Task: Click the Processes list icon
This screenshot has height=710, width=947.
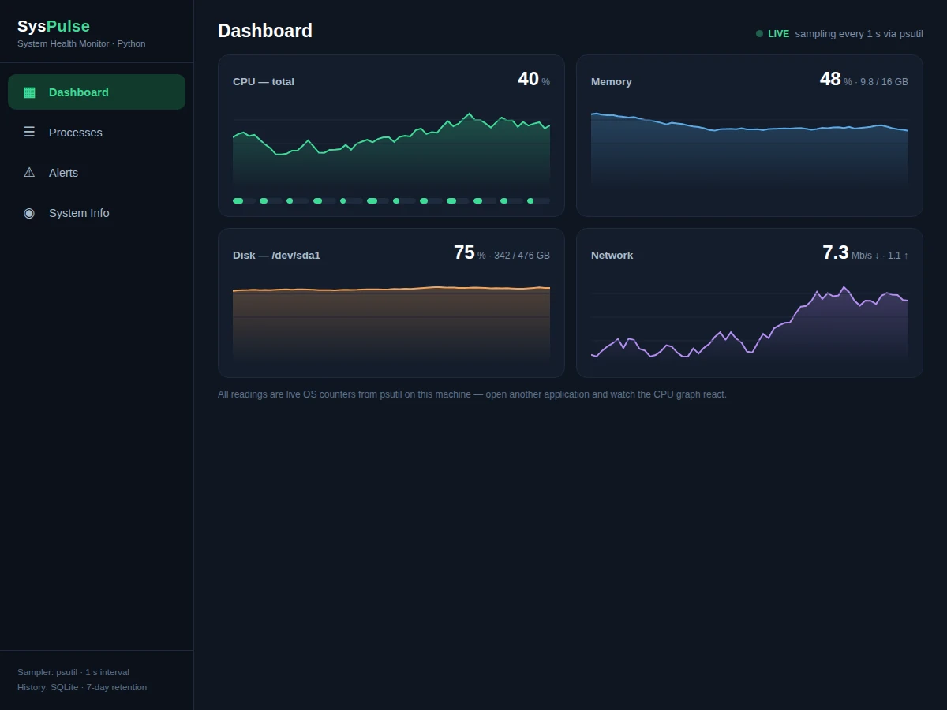Action: point(29,133)
